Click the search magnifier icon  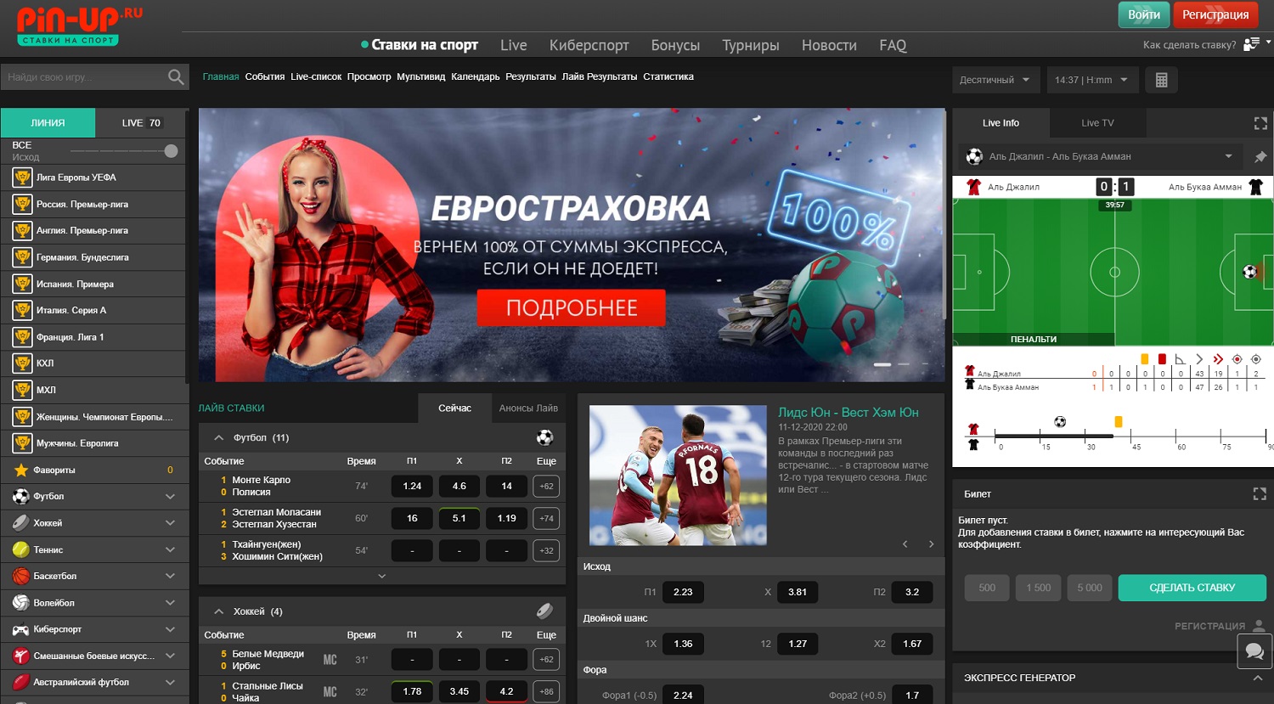pos(176,77)
